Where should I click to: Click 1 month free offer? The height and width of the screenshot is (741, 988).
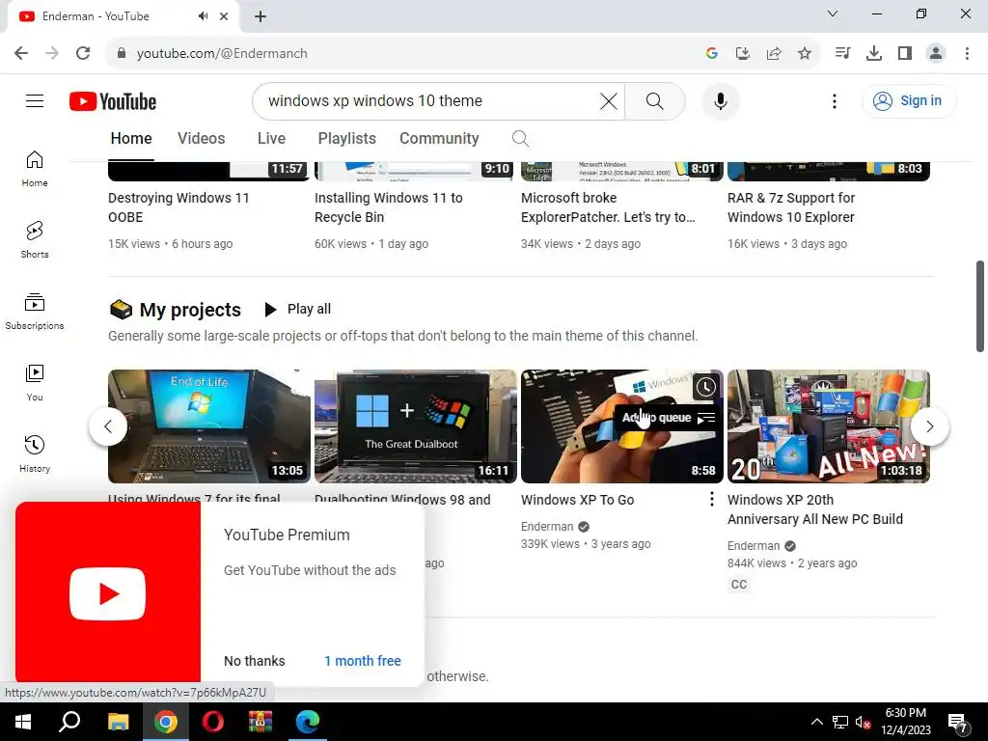coord(363,661)
